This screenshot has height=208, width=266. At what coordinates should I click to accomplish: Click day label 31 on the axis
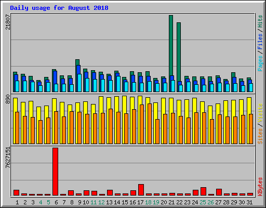click(249, 202)
